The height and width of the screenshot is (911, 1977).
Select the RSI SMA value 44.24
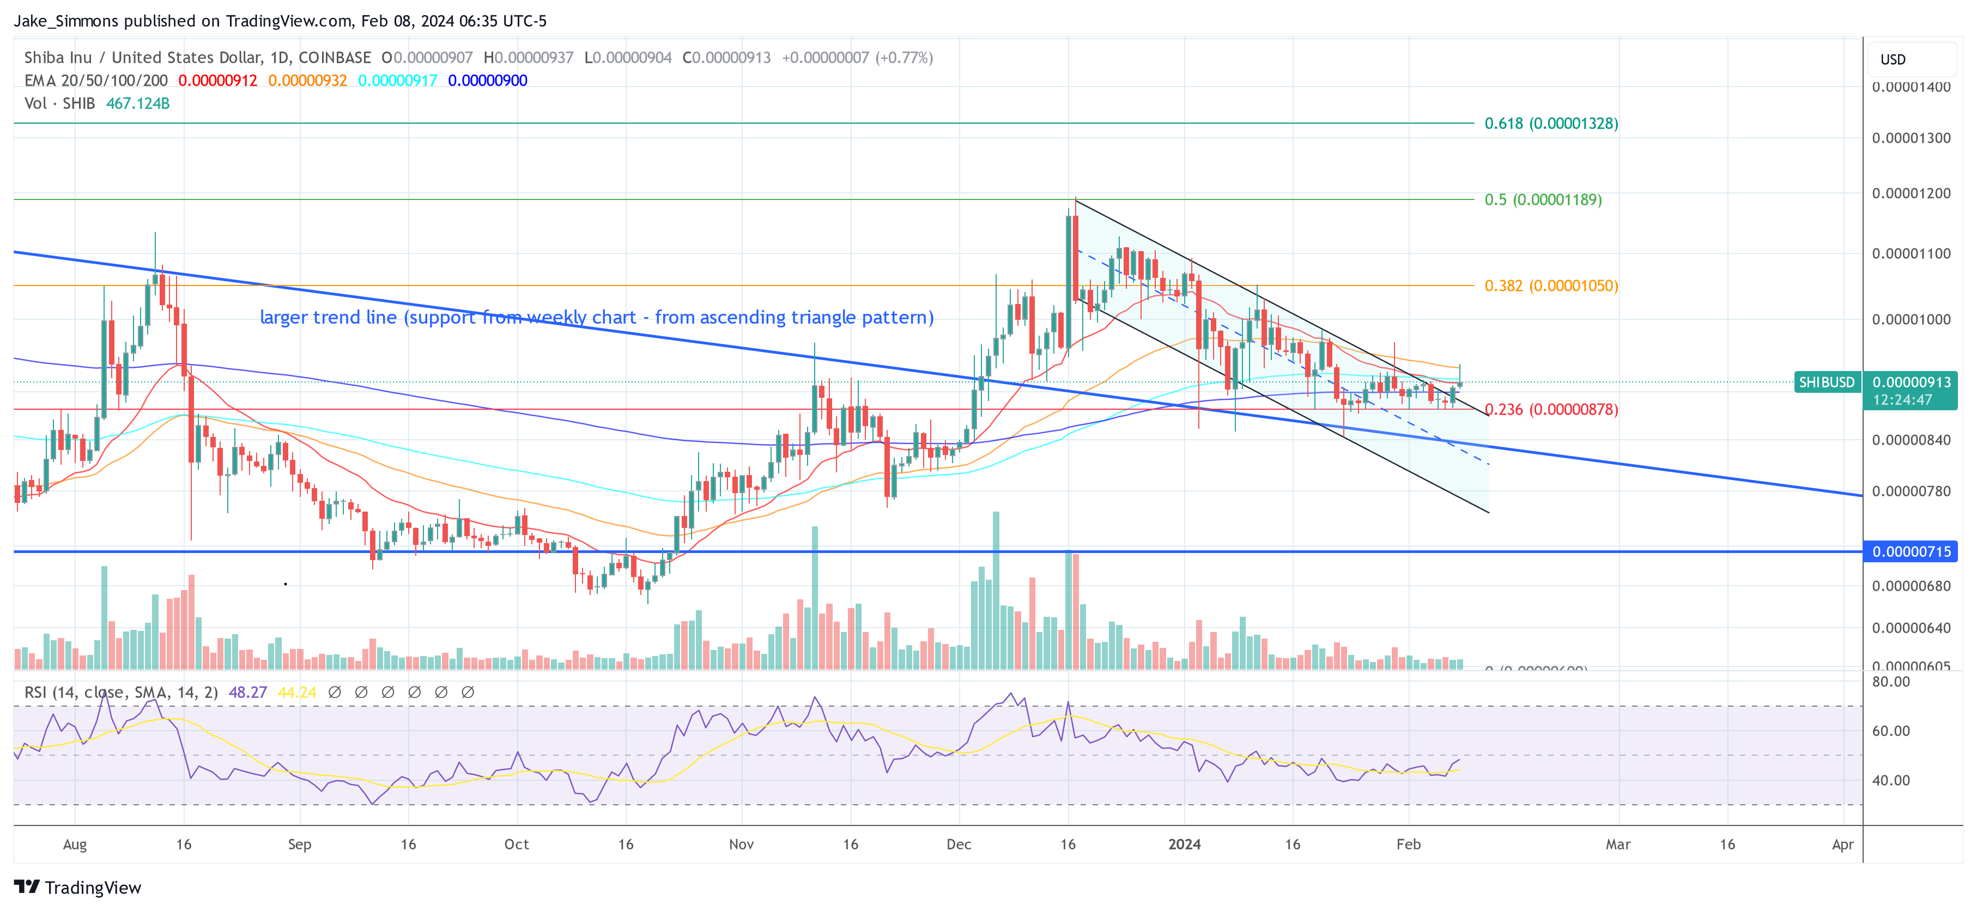297,693
